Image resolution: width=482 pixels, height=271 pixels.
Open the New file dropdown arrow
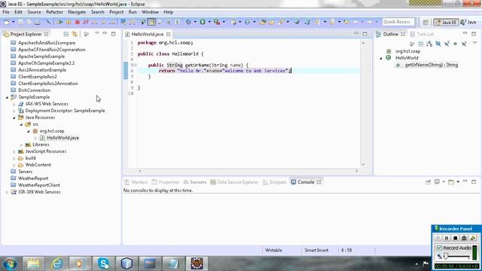click(14, 22)
